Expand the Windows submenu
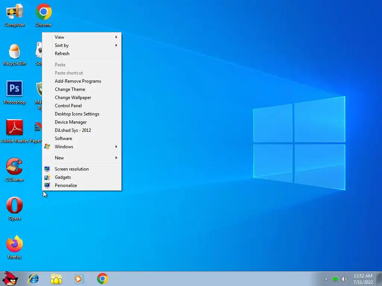Image resolution: width=382 pixels, height=286 pixels. tap(82, 147)
